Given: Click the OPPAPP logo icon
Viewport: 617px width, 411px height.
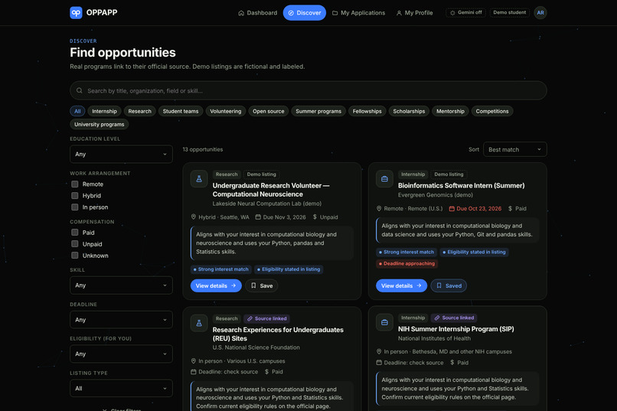Looking at the screenshot, I should [76, 12].
